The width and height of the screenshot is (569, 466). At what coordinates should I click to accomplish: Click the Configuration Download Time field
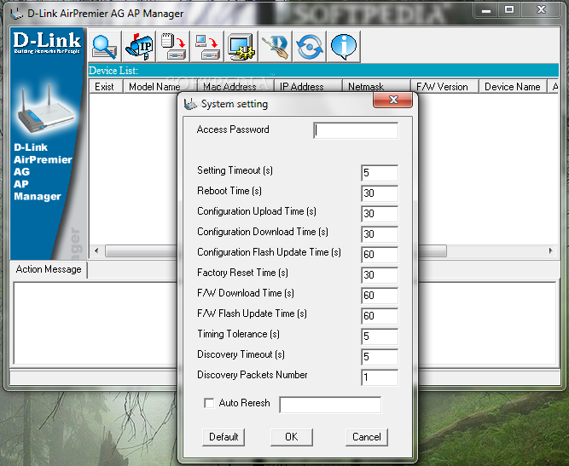[x=380, y=234]
